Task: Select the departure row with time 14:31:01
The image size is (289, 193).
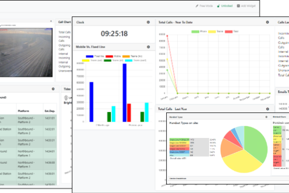Action: pyautogui.click(x=28, y=120)
